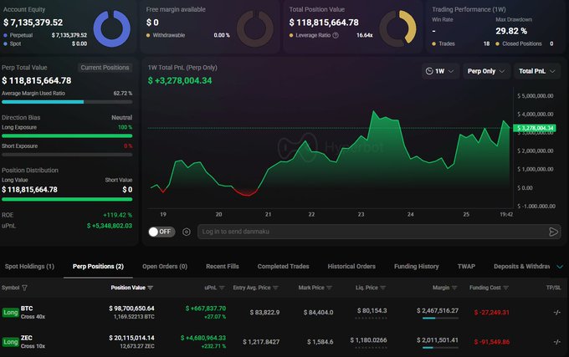The image size is (569, 357).
Task: Expand more tabs chevron after Deposits
Action: [x=560, y=267]
